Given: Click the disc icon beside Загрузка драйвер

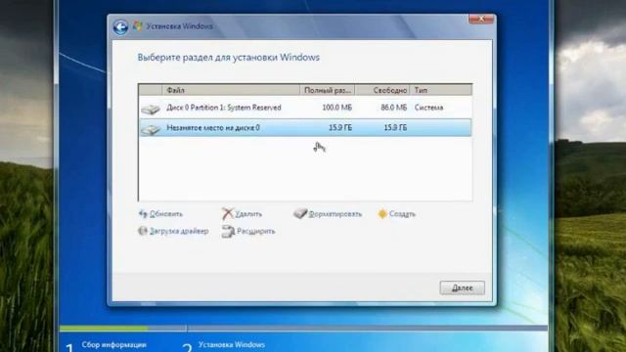Looking at the screenshot, I should pos(143,231).
